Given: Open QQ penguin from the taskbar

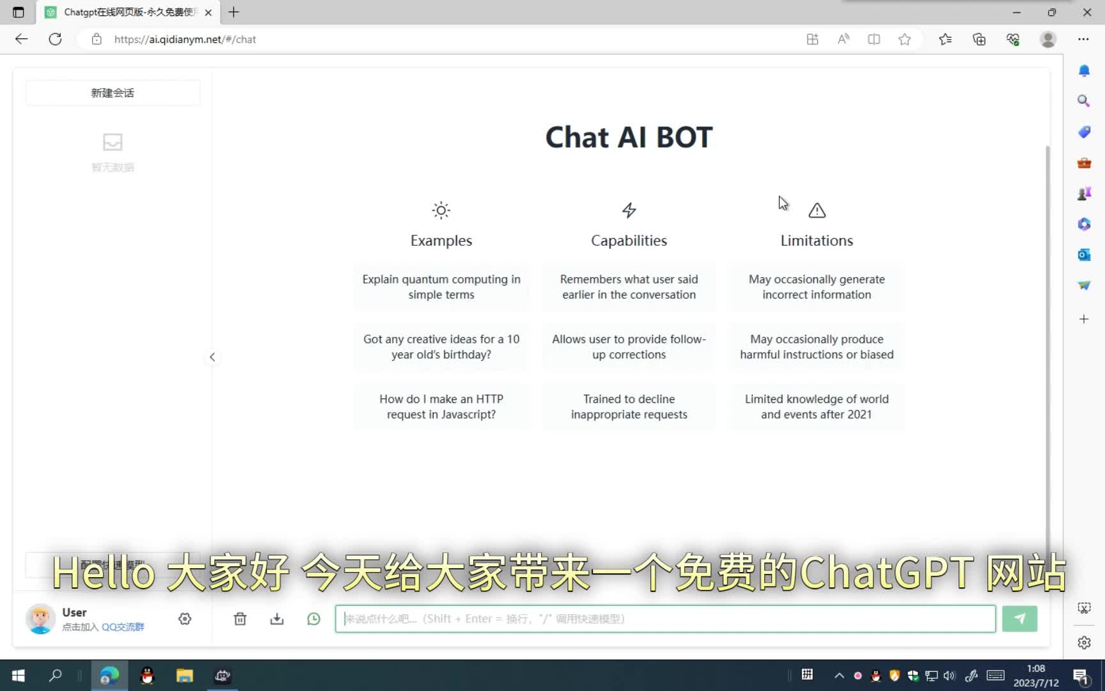Looking at the screenshot, I should tap(147, 675).
